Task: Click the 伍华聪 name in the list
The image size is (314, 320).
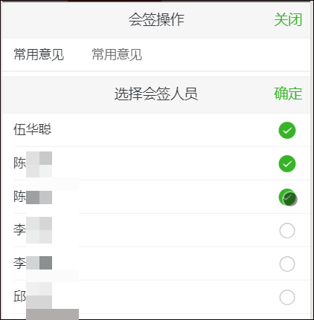Action: click(x=32, y=129)
